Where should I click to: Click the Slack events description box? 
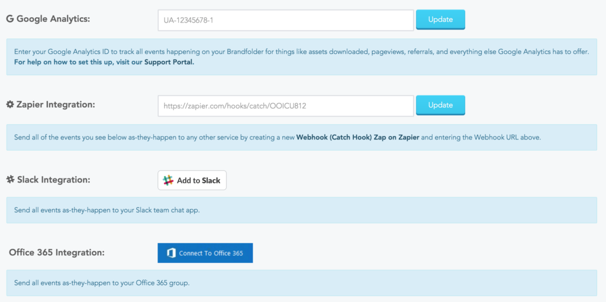(x=301, y=210)
